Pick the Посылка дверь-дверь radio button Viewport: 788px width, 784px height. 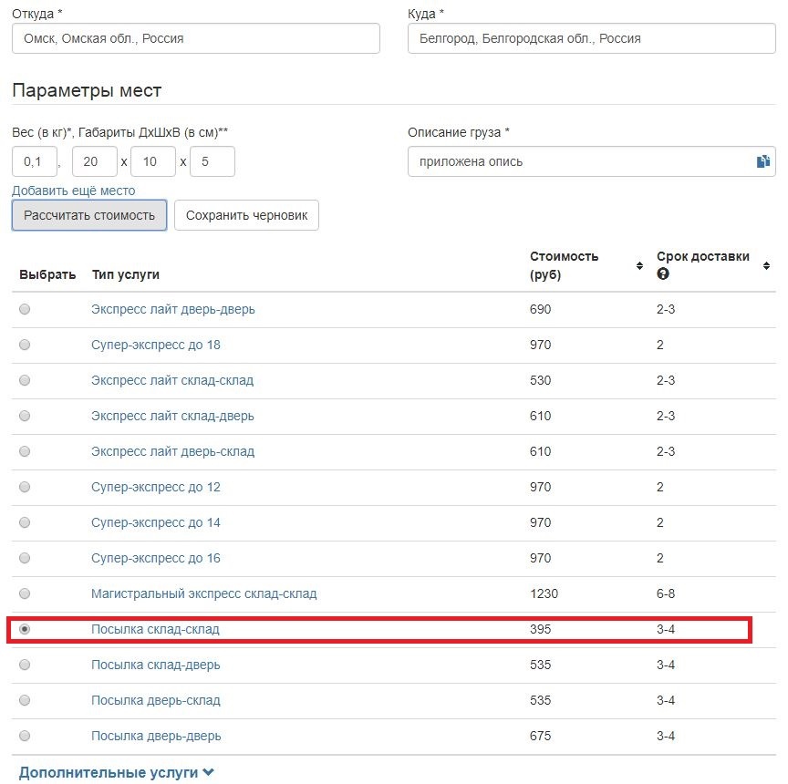click(x=25, y=736)
